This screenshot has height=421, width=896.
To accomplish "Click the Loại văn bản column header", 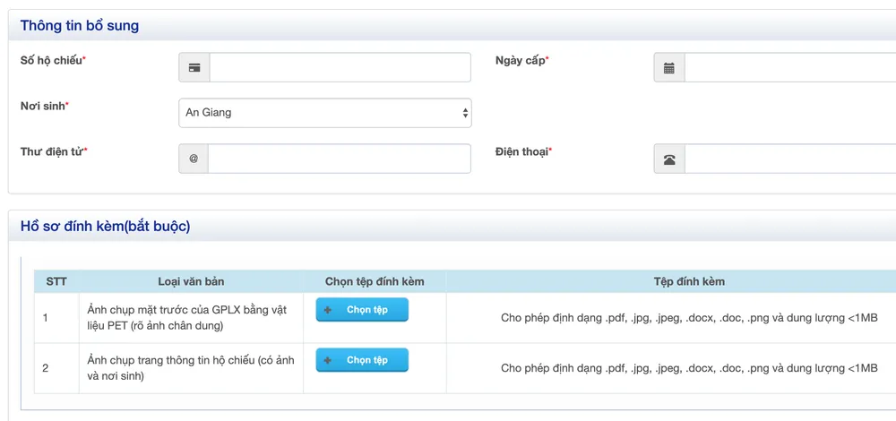I will click(191, 281).
